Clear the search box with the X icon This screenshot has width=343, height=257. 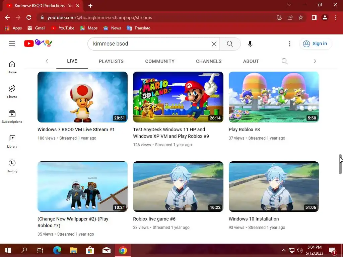pos(214,44)
